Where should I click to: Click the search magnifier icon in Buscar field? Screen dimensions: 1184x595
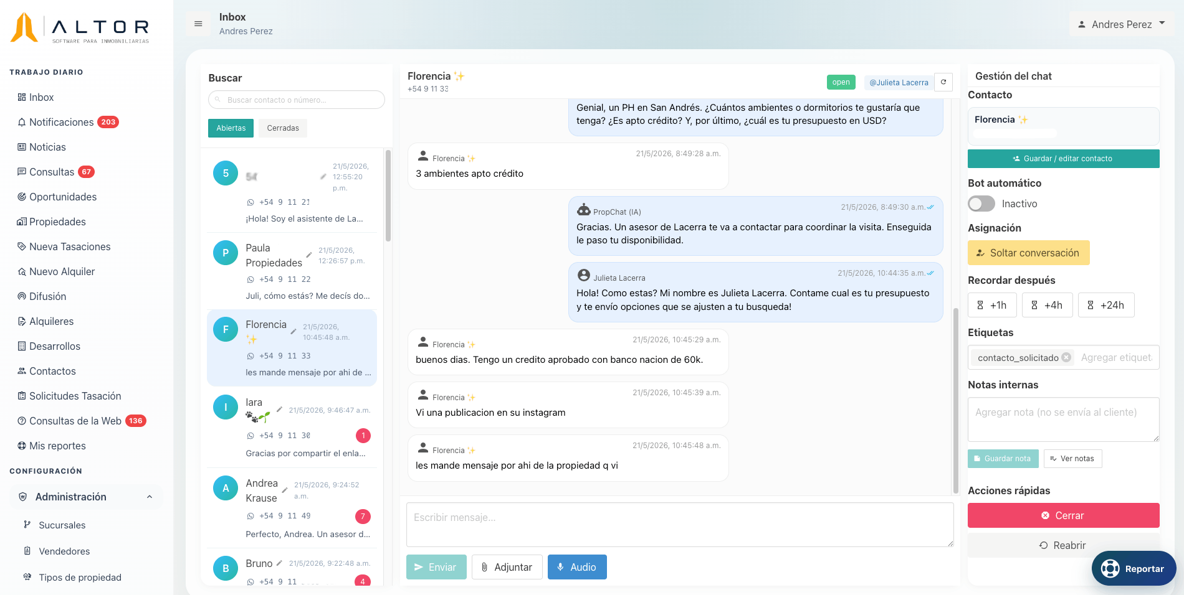(218, 100)
